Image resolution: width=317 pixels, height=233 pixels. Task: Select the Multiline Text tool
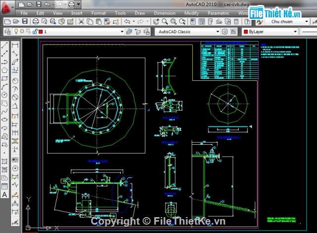coord(4,195)
